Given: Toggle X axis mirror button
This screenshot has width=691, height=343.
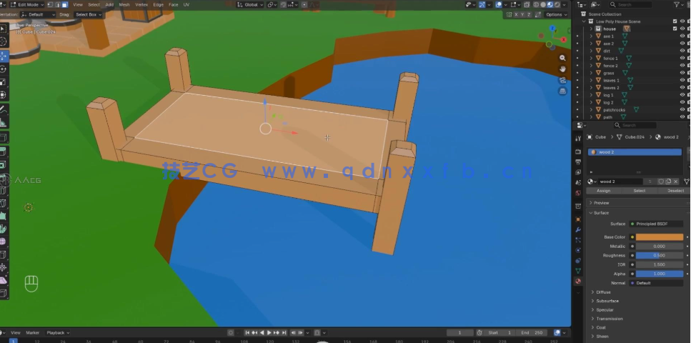Looking at the screenshot, I should [x=517, y=14].
